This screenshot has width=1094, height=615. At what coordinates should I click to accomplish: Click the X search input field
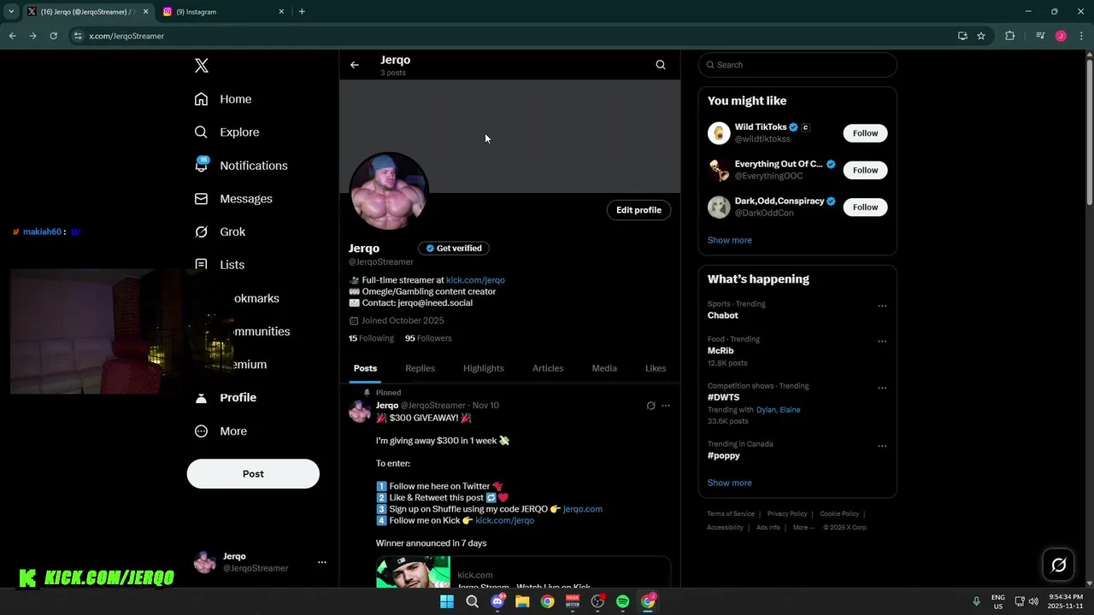pos(797,65)
